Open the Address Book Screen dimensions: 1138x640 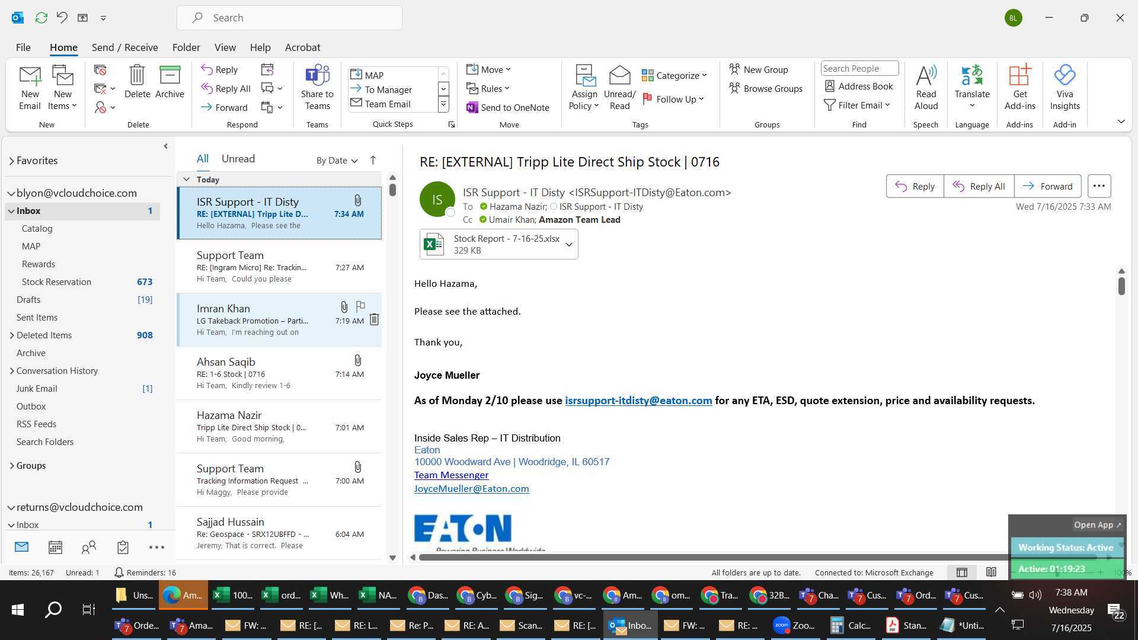pyautogui.click(x=859, y=86)
